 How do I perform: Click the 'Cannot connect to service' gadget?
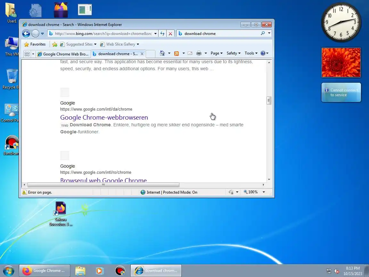coord(341,92)
